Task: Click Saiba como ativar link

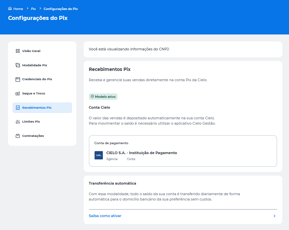Action: 105,216
